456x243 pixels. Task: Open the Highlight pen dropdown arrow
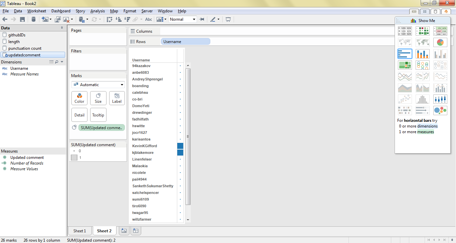point(218,19)
